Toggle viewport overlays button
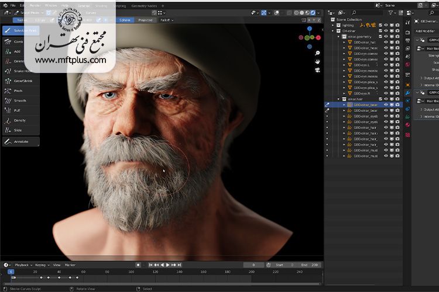The image size is (439, 292). pos(277,13)
